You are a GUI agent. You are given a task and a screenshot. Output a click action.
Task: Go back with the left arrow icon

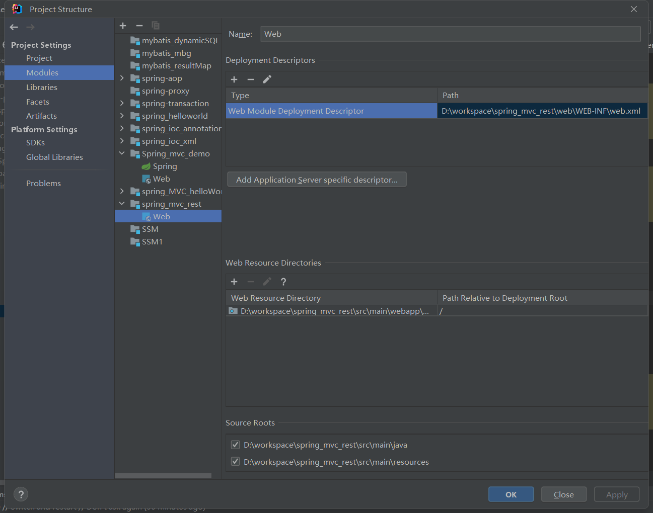tap(14, 27)
